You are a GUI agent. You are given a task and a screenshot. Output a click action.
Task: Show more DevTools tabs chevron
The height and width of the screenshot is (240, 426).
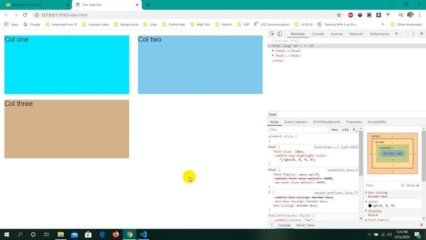tap(397, 34)
